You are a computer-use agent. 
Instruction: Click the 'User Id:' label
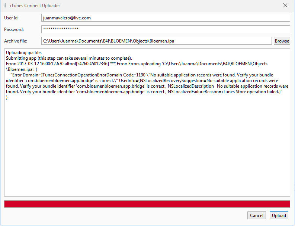click(x=11, y=18)
